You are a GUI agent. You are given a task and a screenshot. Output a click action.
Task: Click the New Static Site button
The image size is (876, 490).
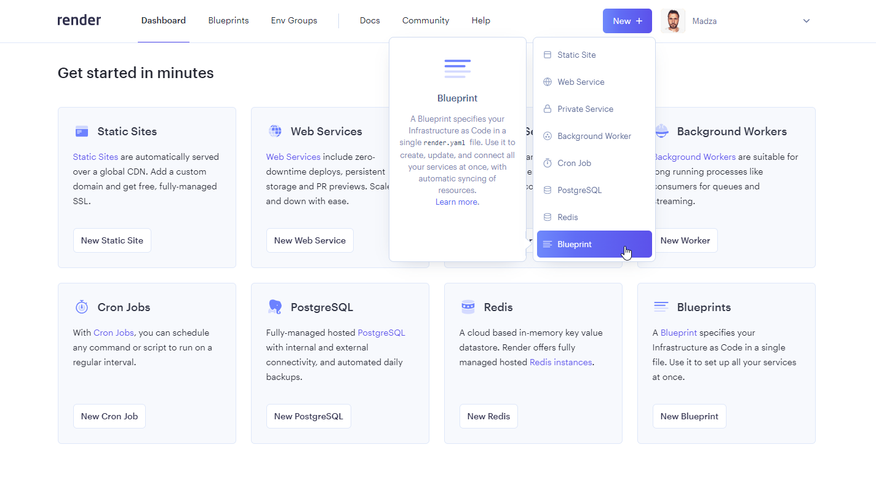point(112,240)
